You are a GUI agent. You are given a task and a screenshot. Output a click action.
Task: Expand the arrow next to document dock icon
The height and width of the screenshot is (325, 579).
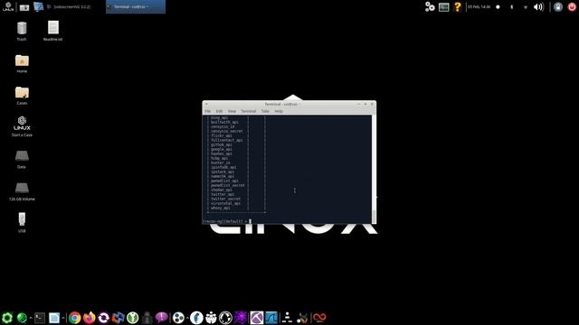63,318
